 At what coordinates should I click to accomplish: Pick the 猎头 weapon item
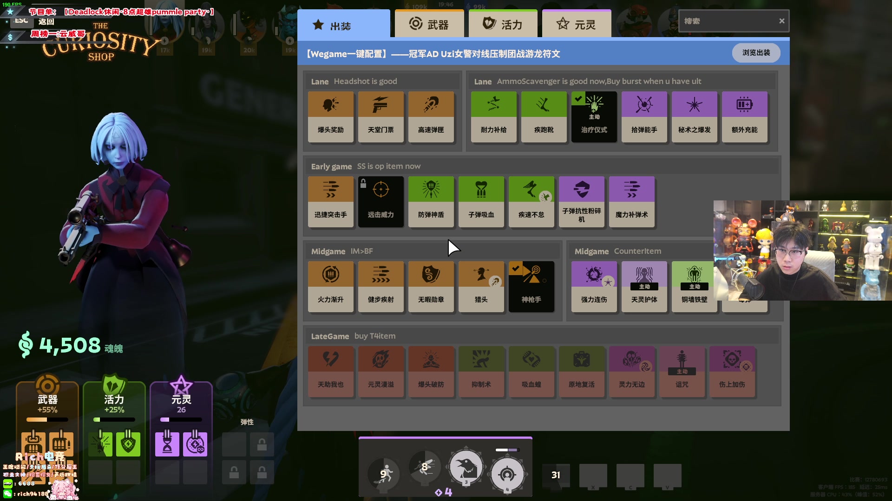pyautogui.click(x=481, y=286)
